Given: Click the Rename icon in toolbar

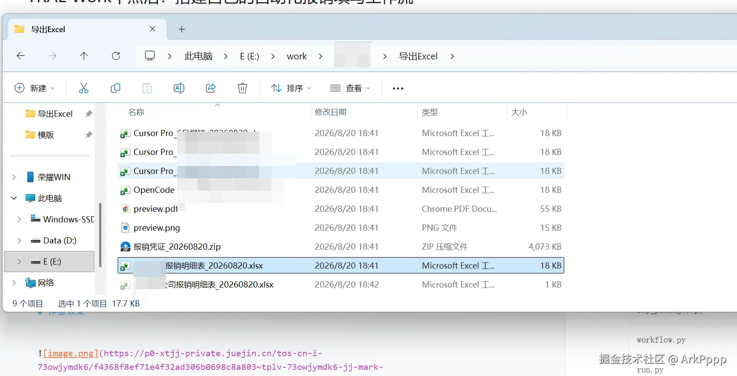Looking at the screenshot, I should click(x=179, y=88).
